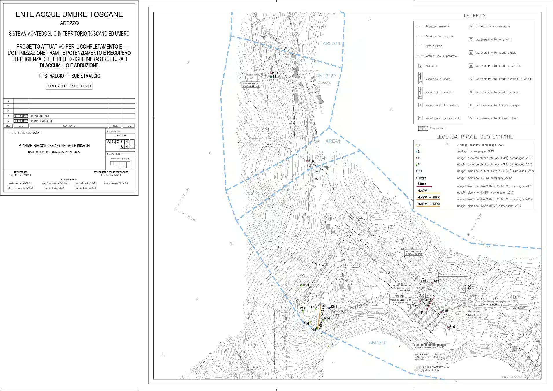Screen dimensions: 553x391
Task: Click the HVSR dot in the geotechnical legend
Action: tap(417, 178)
